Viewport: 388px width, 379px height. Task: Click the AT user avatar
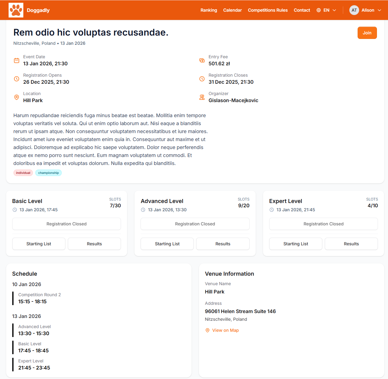click(x=354, y=10)
